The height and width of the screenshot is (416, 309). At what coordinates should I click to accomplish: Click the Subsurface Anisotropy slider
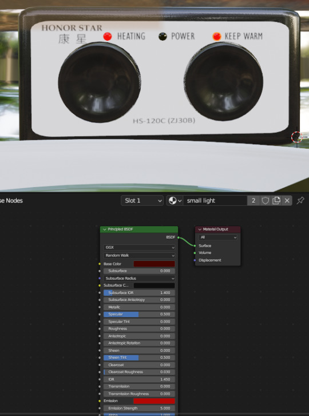[139, 300]
